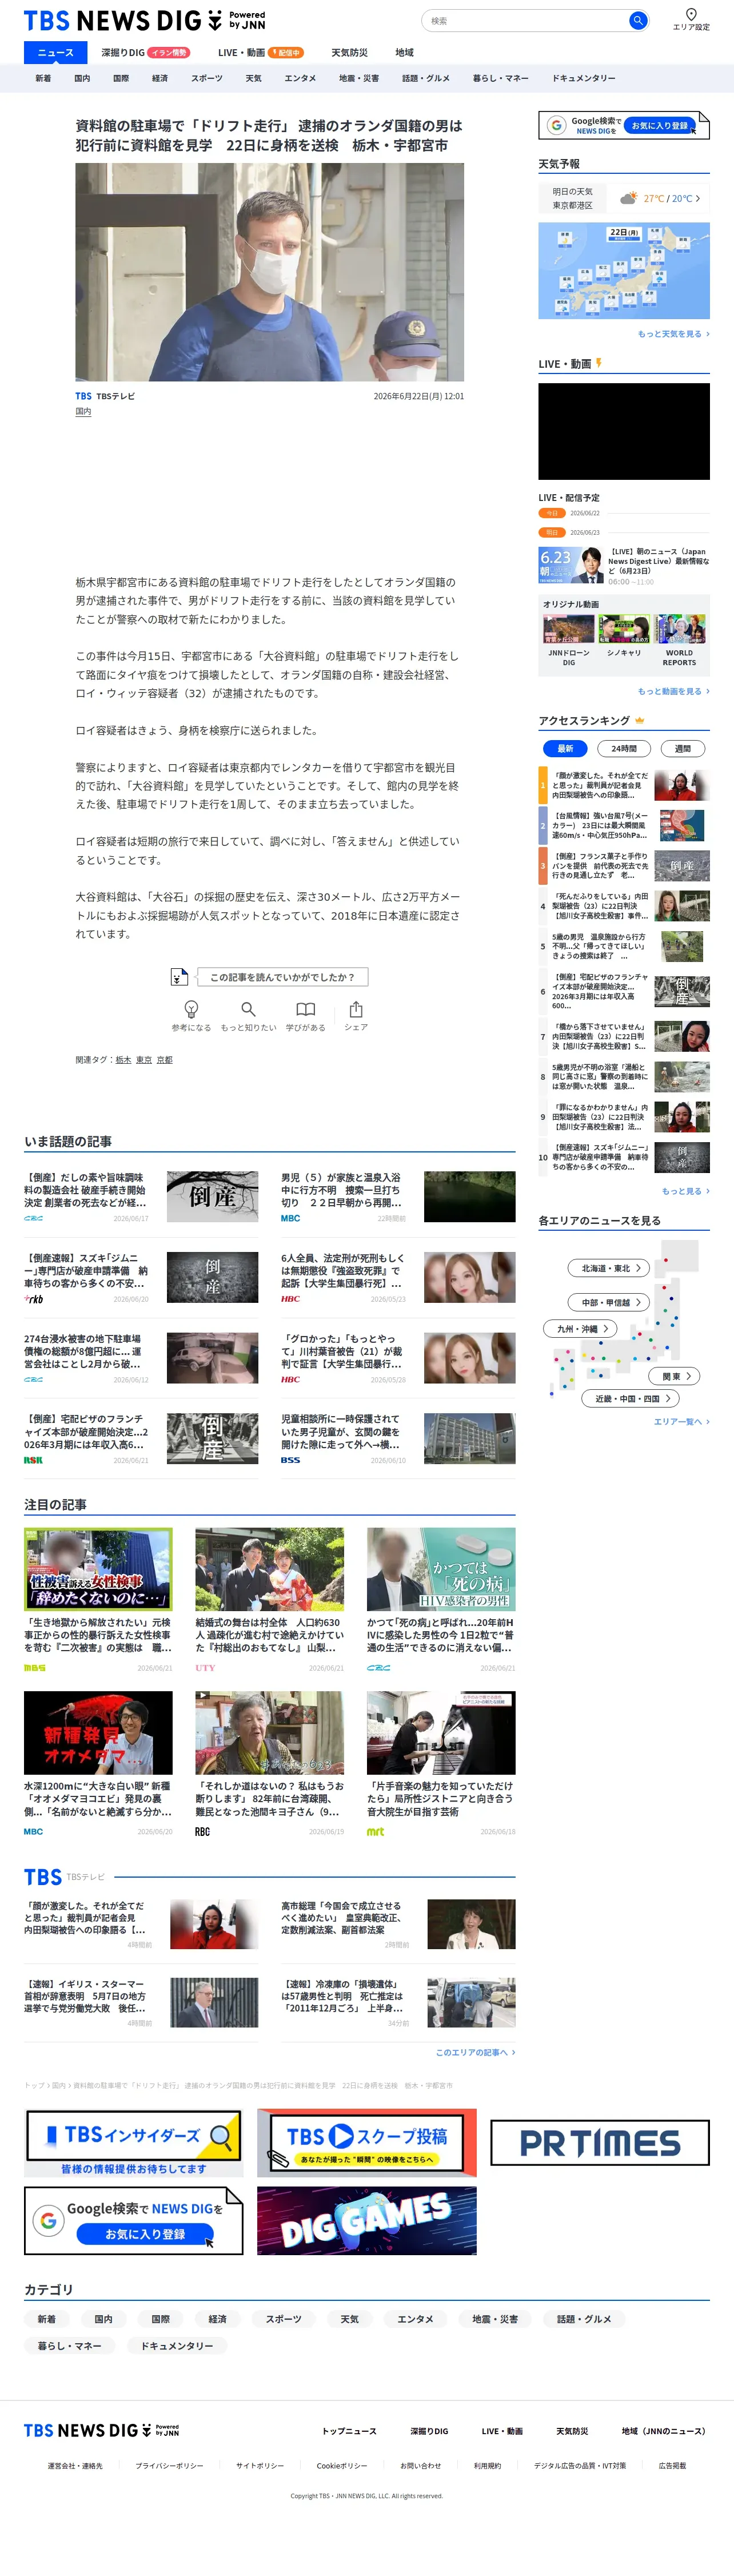This screenshot has width=734, height=2576.
Task: Open the WORLD REPORTS video channel
Action: point(679,641)
